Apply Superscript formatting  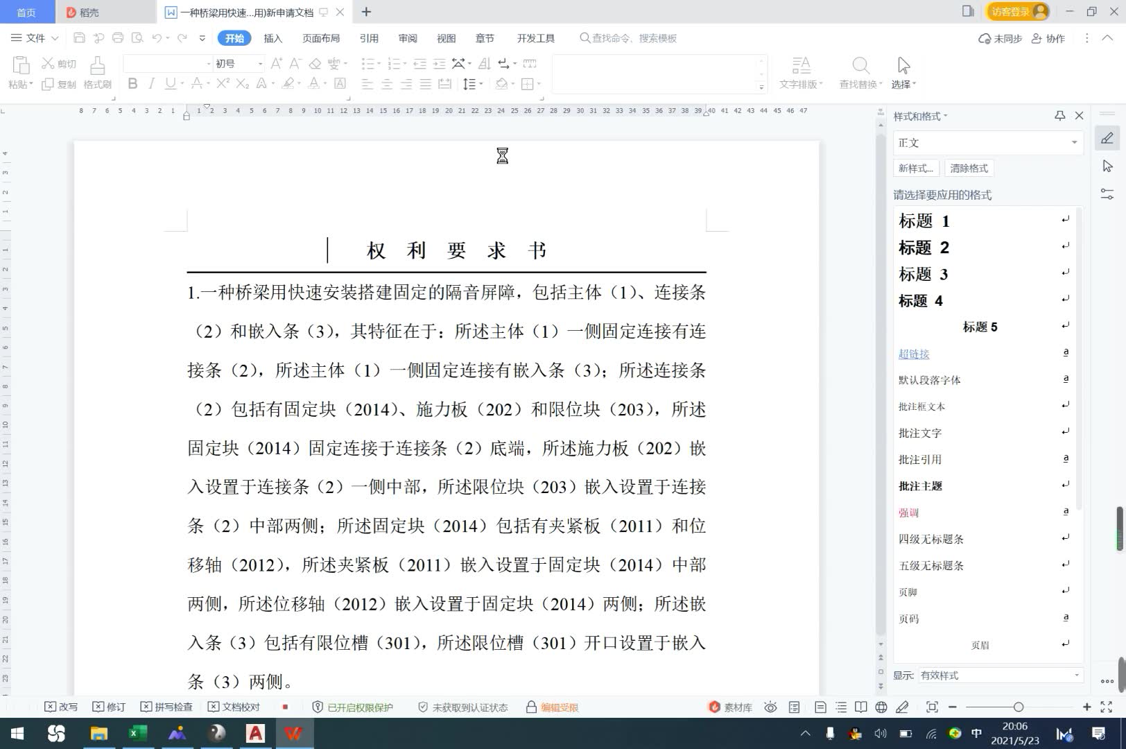(223, 84)
